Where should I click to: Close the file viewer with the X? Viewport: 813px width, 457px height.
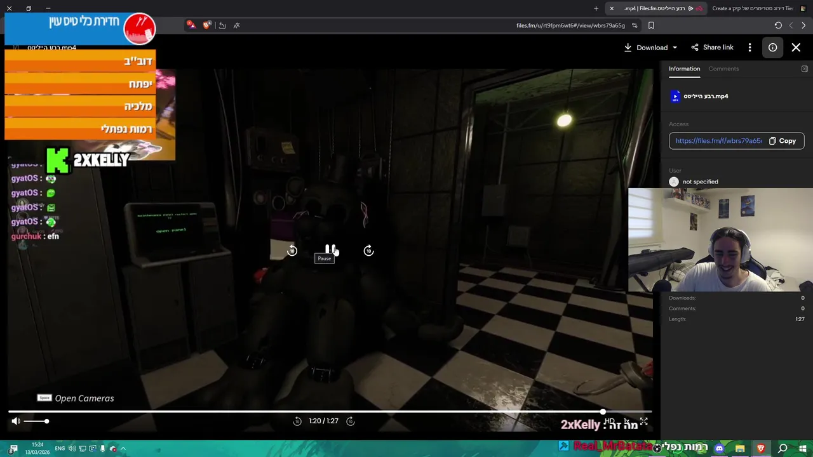point(796,48)
